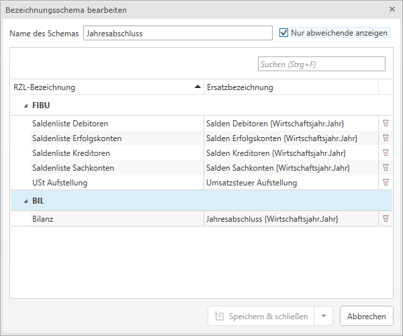Select the Bilanz row name
The width and height of the screenshot is (403, 336).
coord(44,219)
